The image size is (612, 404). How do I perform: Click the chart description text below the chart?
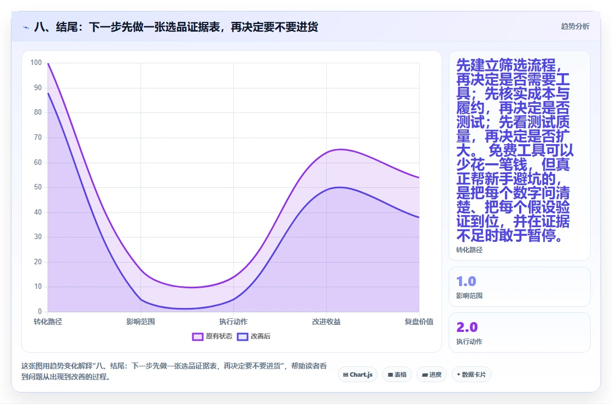174,371
